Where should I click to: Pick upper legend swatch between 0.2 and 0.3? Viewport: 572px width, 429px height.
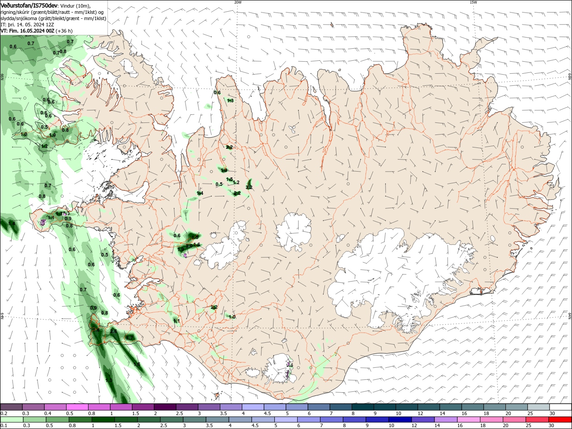click(x=11, y=407)
